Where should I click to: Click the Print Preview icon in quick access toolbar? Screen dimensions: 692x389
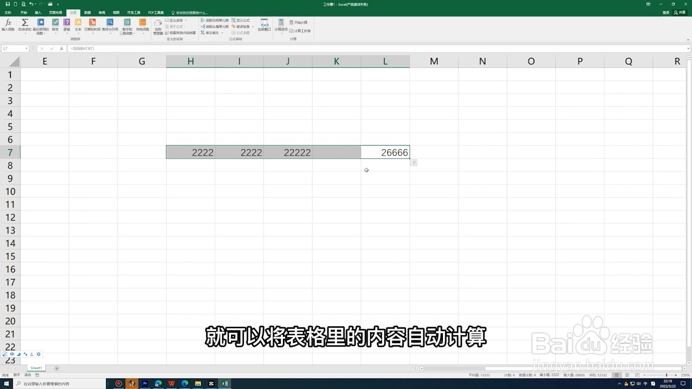[23, 4]
